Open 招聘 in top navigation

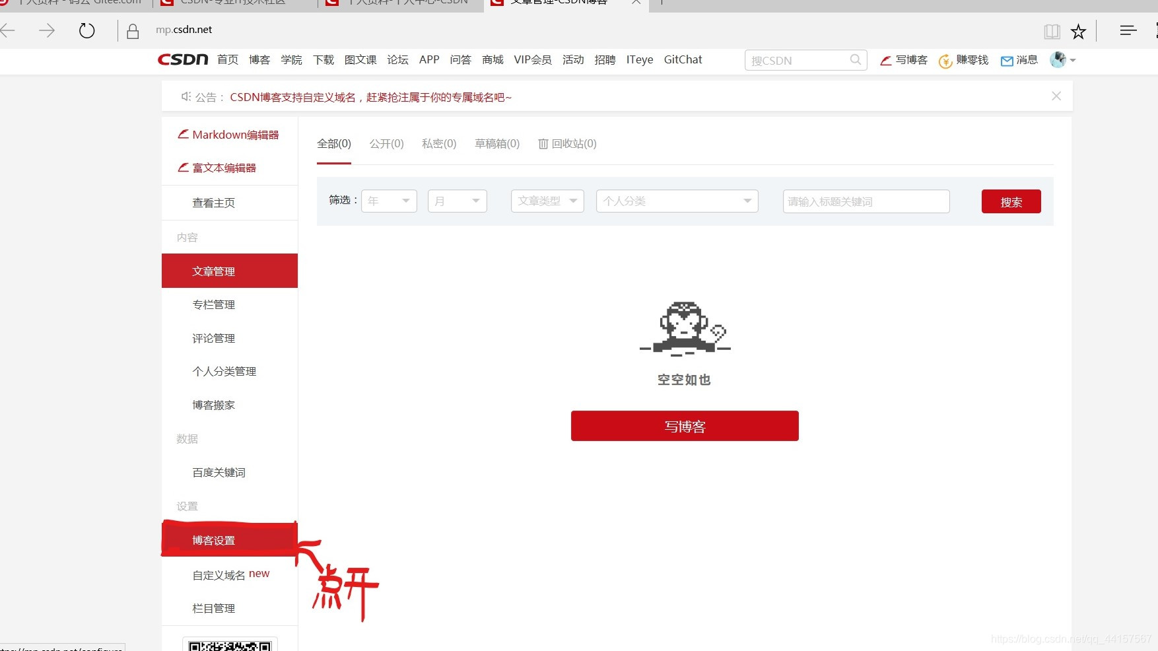click(605, 59)
